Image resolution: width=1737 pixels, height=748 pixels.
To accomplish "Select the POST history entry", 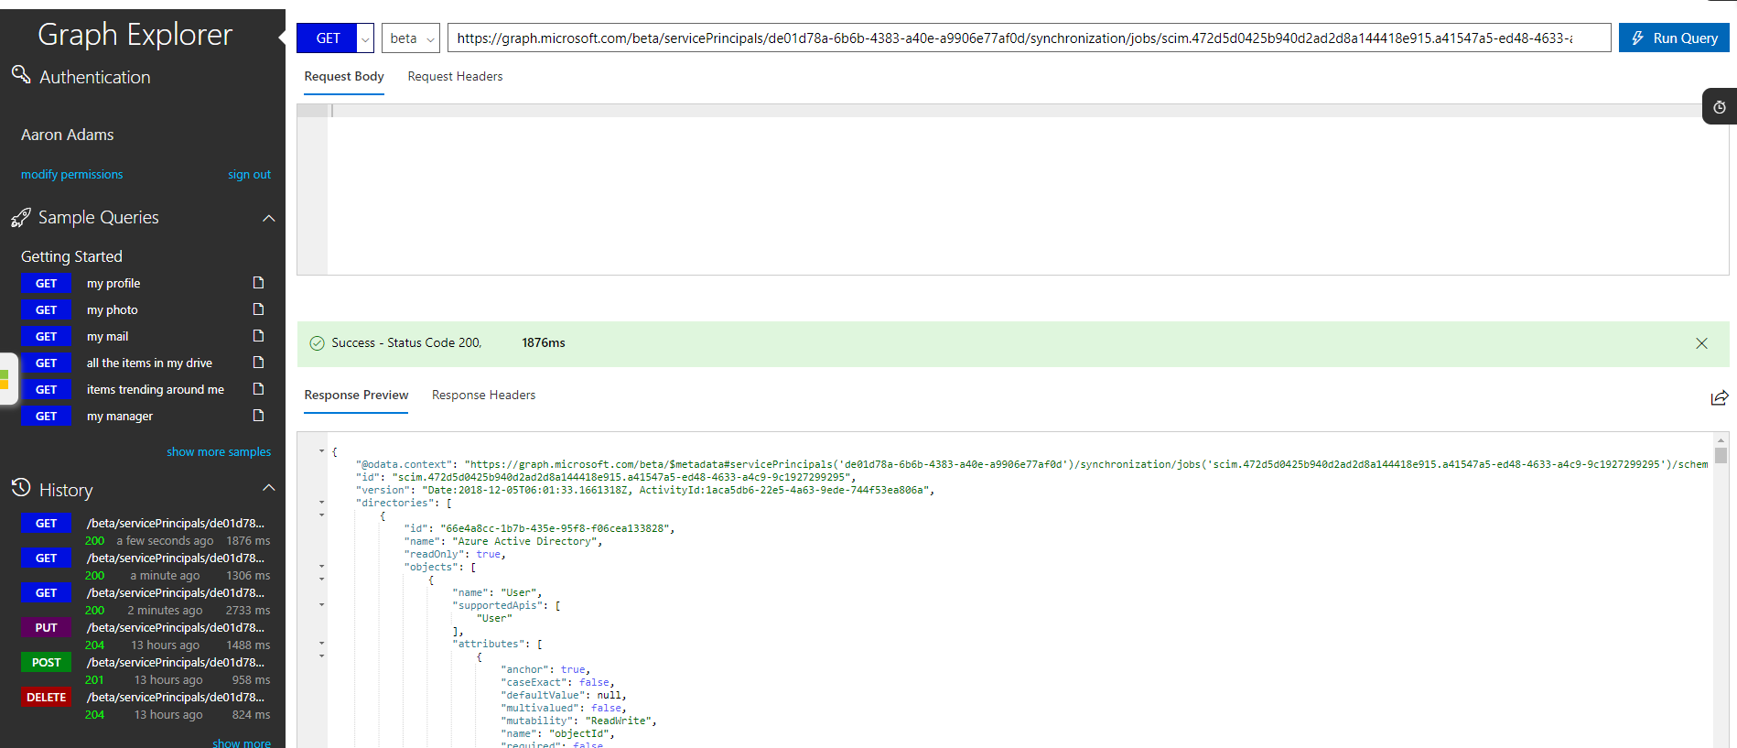I will 146,670.
